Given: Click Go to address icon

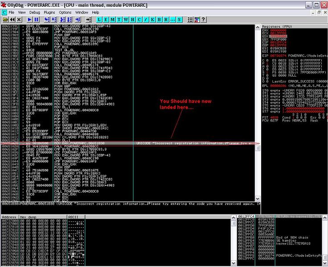Looking at the screenshot, I should [x=89, y=20].
